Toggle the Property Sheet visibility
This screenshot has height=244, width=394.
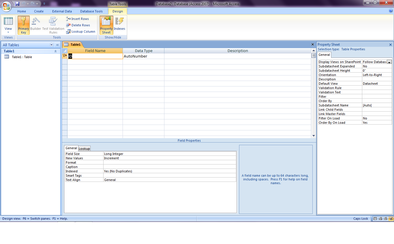[106, 25]
